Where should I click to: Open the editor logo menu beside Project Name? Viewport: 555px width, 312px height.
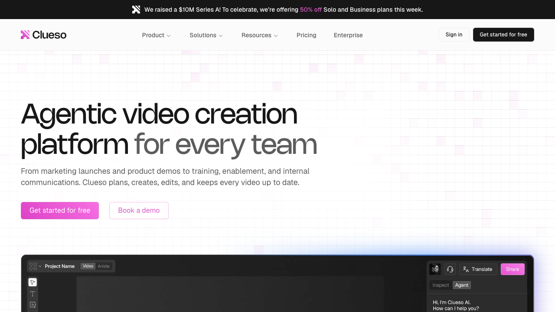[35, 266]
